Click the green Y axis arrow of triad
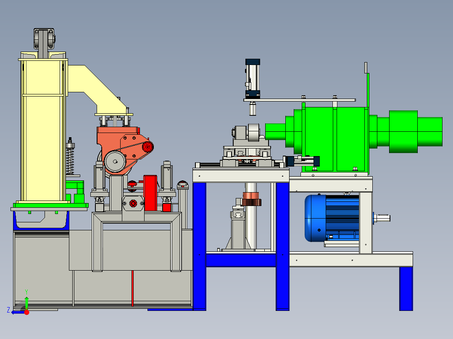453x339 pixels. click(26, 302)
